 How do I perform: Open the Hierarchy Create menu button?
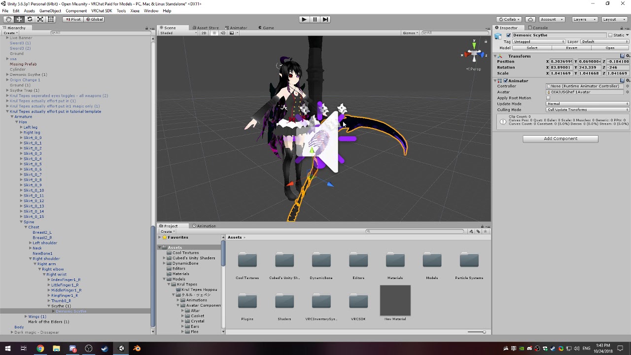pos(10,33)
